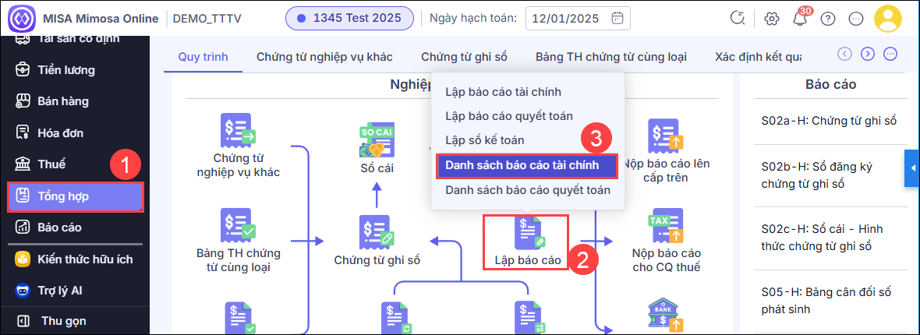Open the settings gear icon
This screenshot has width=920, height=335.
[x=772, y=18]
